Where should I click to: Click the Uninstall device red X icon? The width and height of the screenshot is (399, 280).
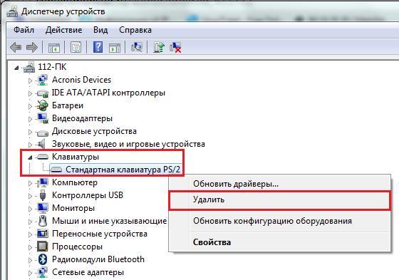pyautogui.click(x=175, y=47)
